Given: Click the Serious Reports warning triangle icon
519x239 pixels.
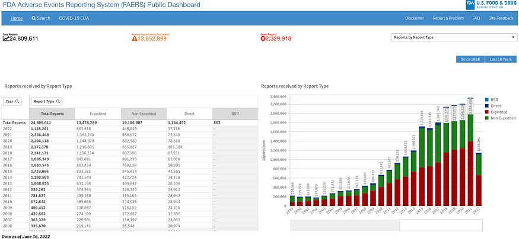Looking at the screenshot, I should pos(135,38).
